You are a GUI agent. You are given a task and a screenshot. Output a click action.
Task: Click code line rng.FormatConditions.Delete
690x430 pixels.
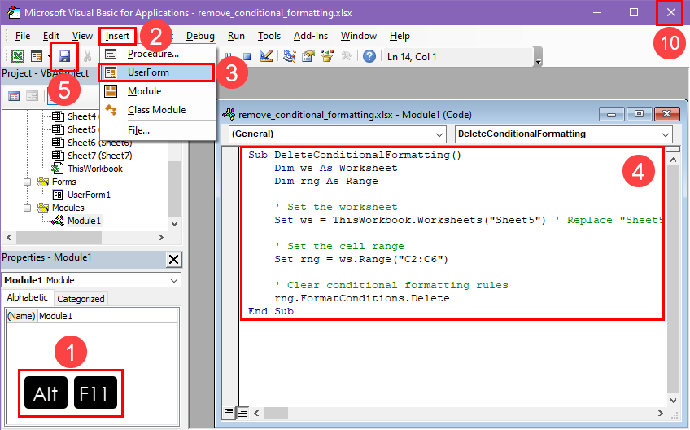pos(362,298)
